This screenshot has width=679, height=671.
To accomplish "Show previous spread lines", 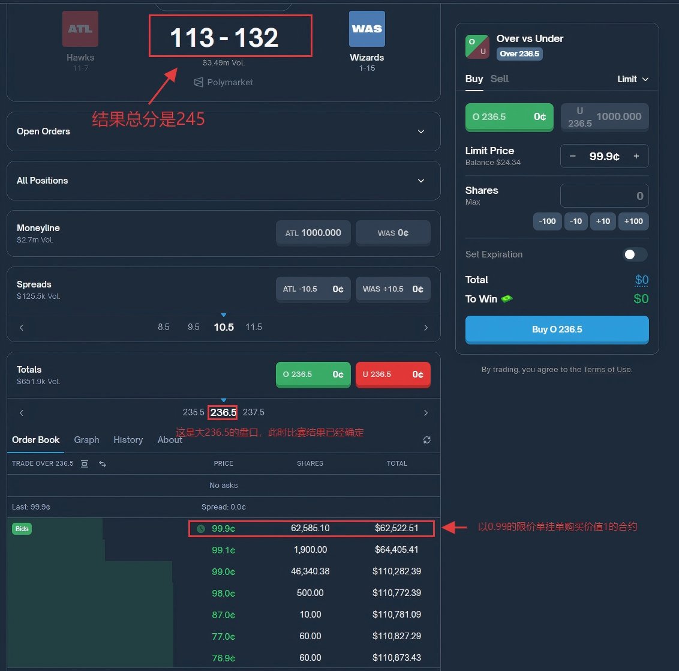I will point(21,328).
